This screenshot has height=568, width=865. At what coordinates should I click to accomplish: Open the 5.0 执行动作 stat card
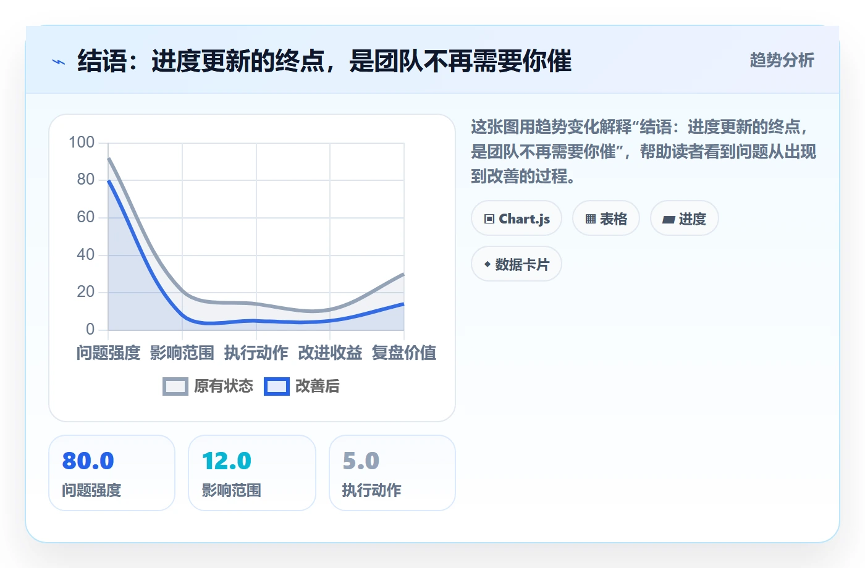point(392,473)
